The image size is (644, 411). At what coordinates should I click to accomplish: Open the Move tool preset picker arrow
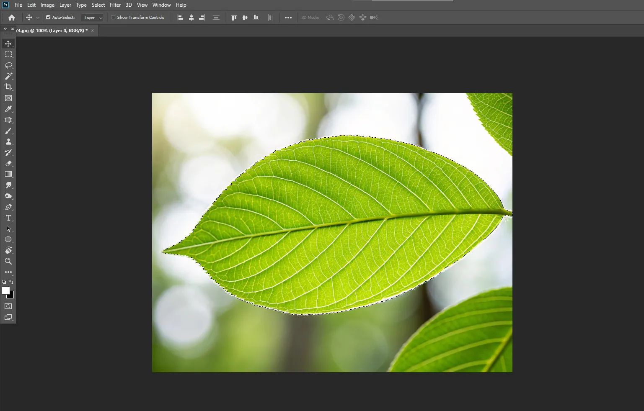(x=38, y=18)
